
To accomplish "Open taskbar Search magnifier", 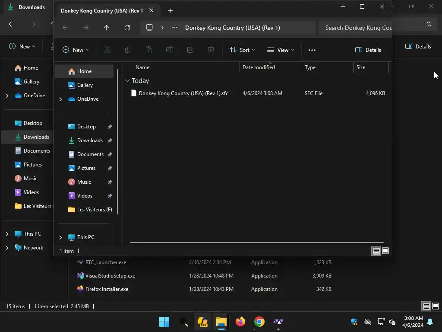I will pyautogui.click(x=183, y=322).
